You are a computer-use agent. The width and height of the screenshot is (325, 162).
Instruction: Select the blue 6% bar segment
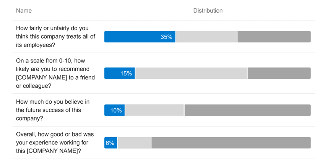click(110, 143)
